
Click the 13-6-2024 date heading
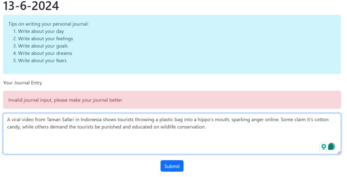pyautogui.click(x=31, y=6)
